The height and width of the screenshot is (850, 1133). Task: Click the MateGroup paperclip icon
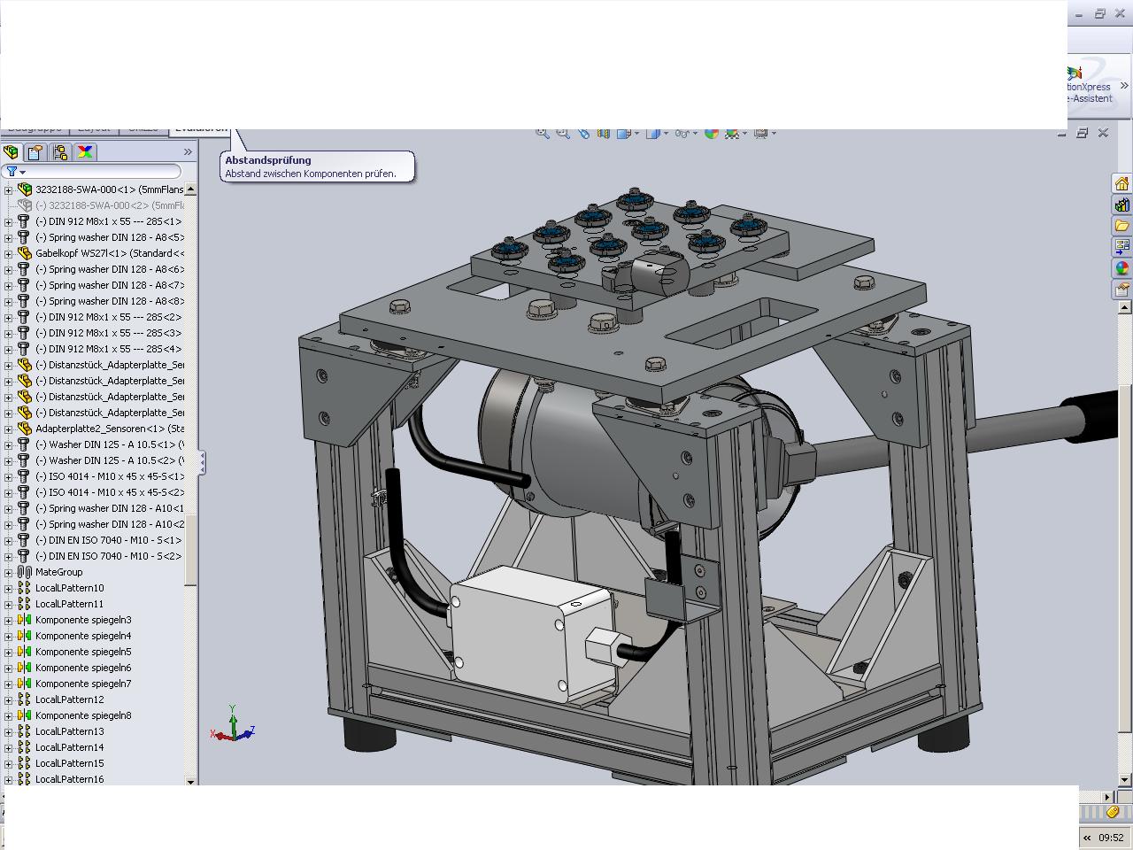[25, 572]
